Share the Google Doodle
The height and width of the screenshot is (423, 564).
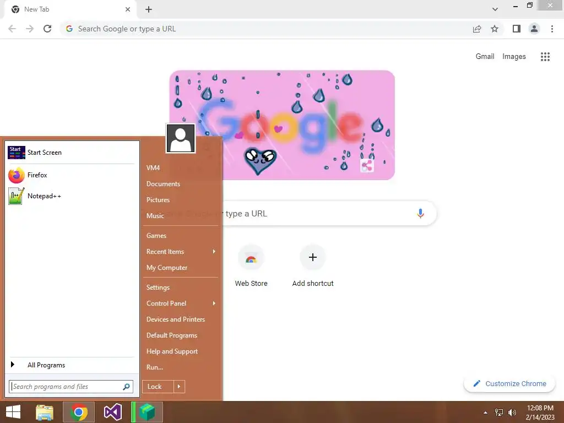click(367, 166)
